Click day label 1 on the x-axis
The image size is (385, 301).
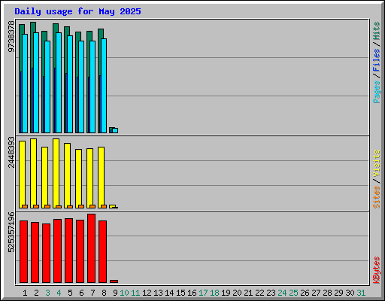pos(25,293)
